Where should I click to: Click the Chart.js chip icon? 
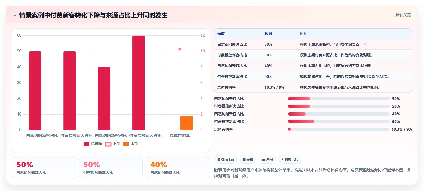point(219,159)
